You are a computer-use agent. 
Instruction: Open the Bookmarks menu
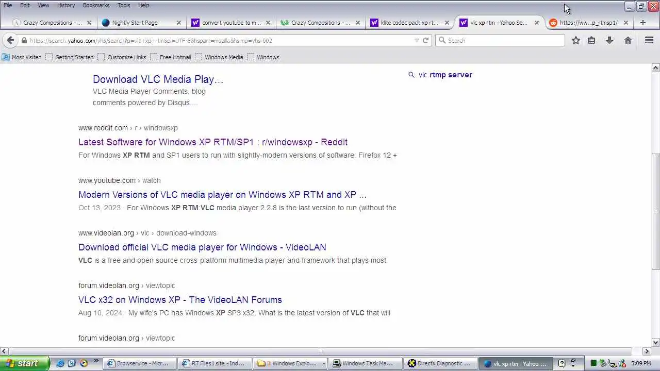click(x=96, y=5)
